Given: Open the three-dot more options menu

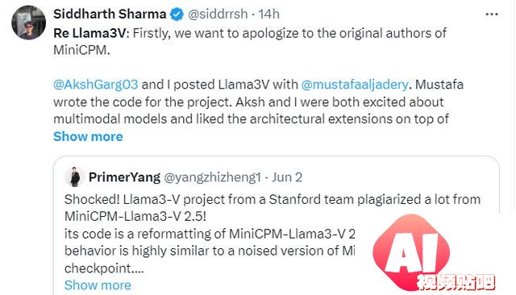Looking at the screenshot, I should (x=492, y=15).
